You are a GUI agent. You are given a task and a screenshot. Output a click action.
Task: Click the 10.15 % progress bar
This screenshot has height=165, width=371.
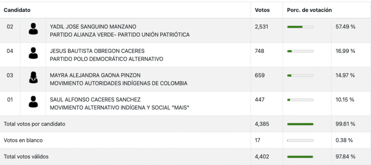pyautogui.click(x=300, y=100)
